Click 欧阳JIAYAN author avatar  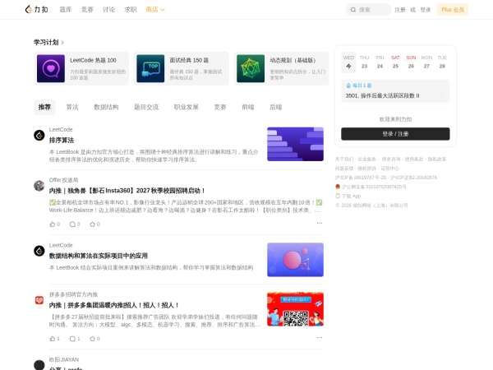pyautogui.click(x=39, y=365)
